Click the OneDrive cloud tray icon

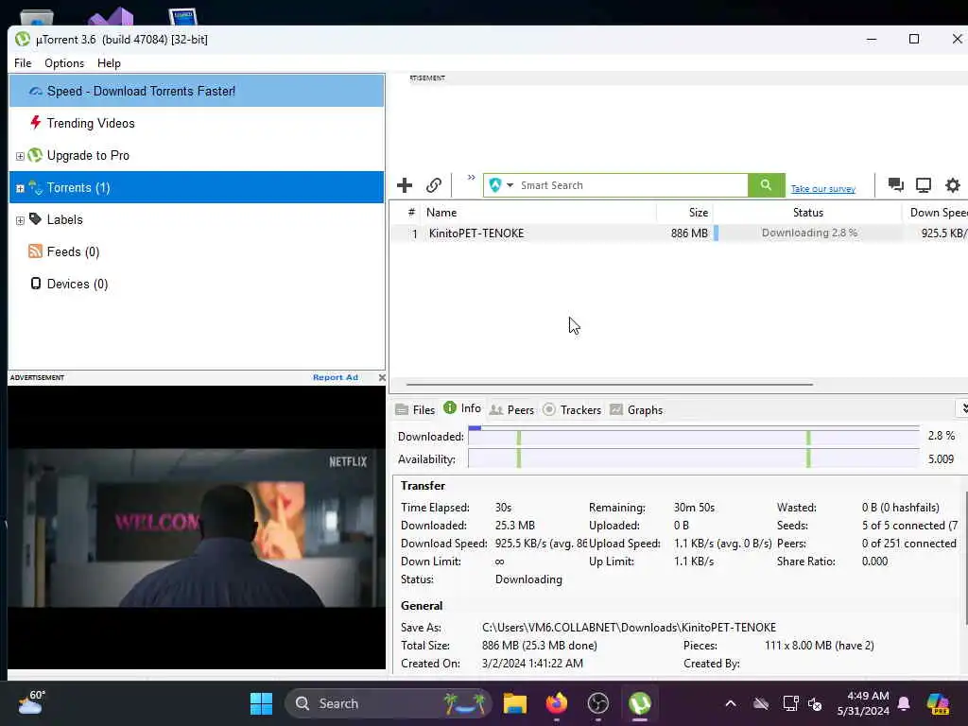point(761,703)
